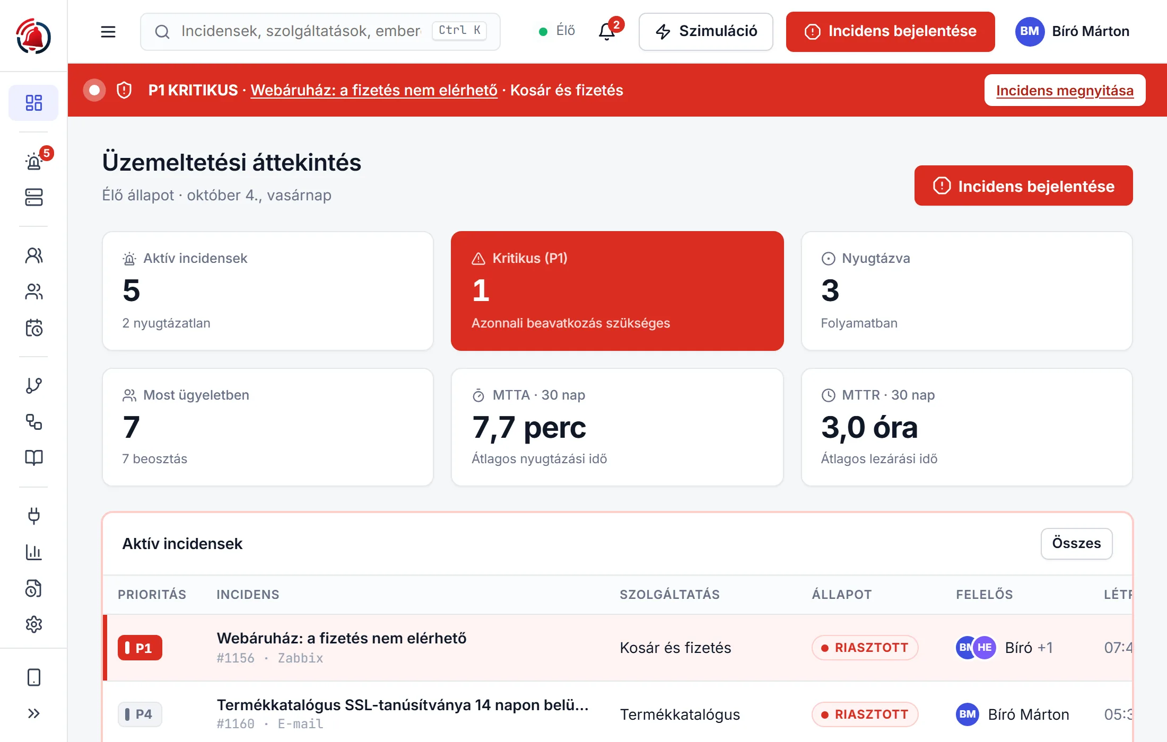Image resolution: width=1167 pixels, height=742 pixels.
Task: Open the Aktív incidensek stat card
Action: pyautogui.click(x=268, y=291)
